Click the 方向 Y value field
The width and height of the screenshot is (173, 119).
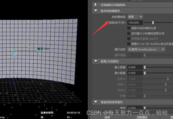pos(135,85)
